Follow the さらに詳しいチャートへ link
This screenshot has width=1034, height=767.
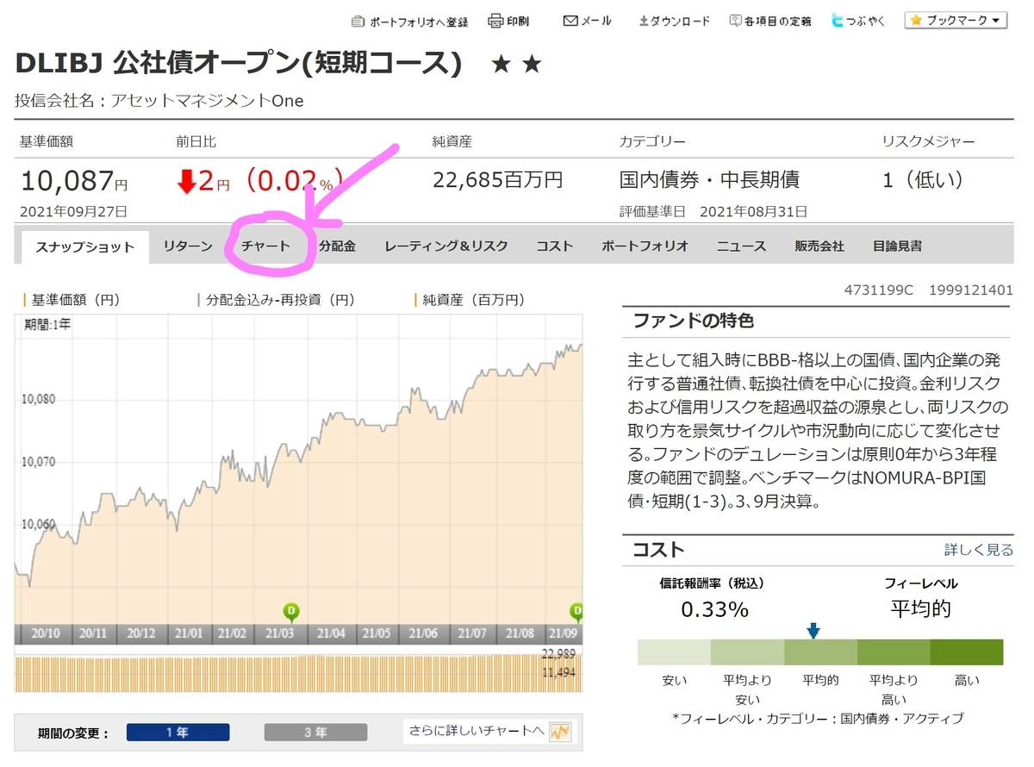click(477, 732)
